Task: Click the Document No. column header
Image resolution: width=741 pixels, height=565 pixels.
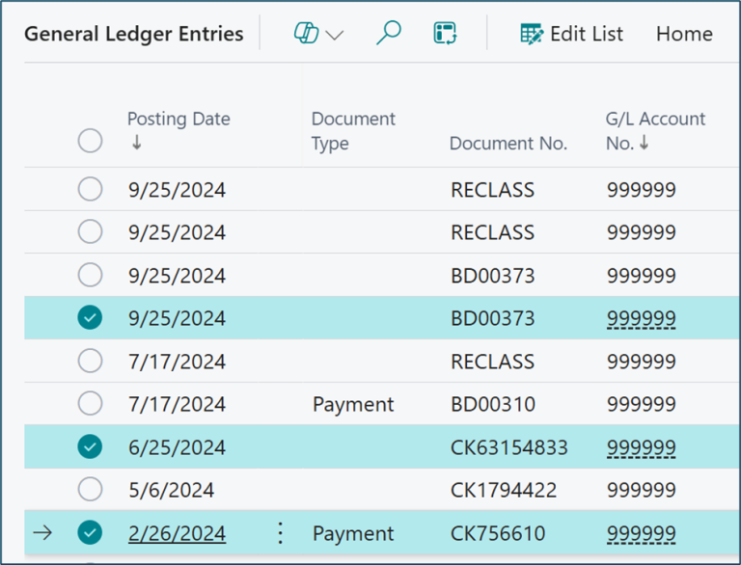Action: (x=508, y=144)
